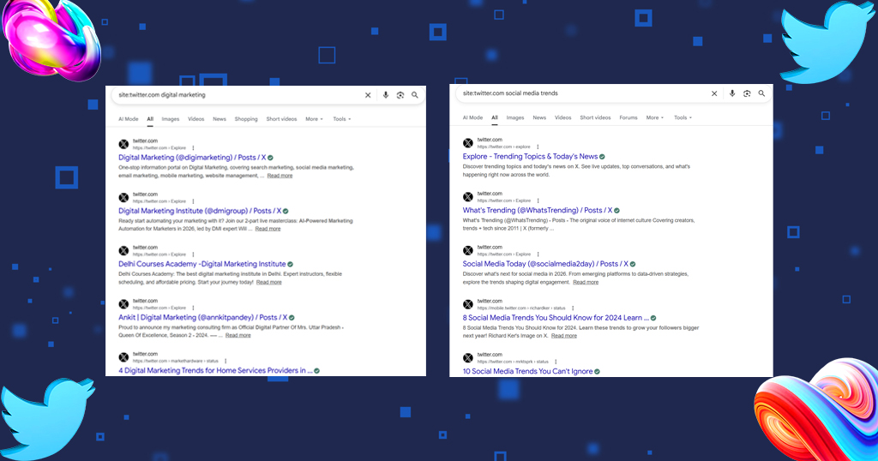Open 'Ankit | Digital Marketing (@annkitpandey)' result
Viewport: 878px width, 461px height.
point(202,317)
